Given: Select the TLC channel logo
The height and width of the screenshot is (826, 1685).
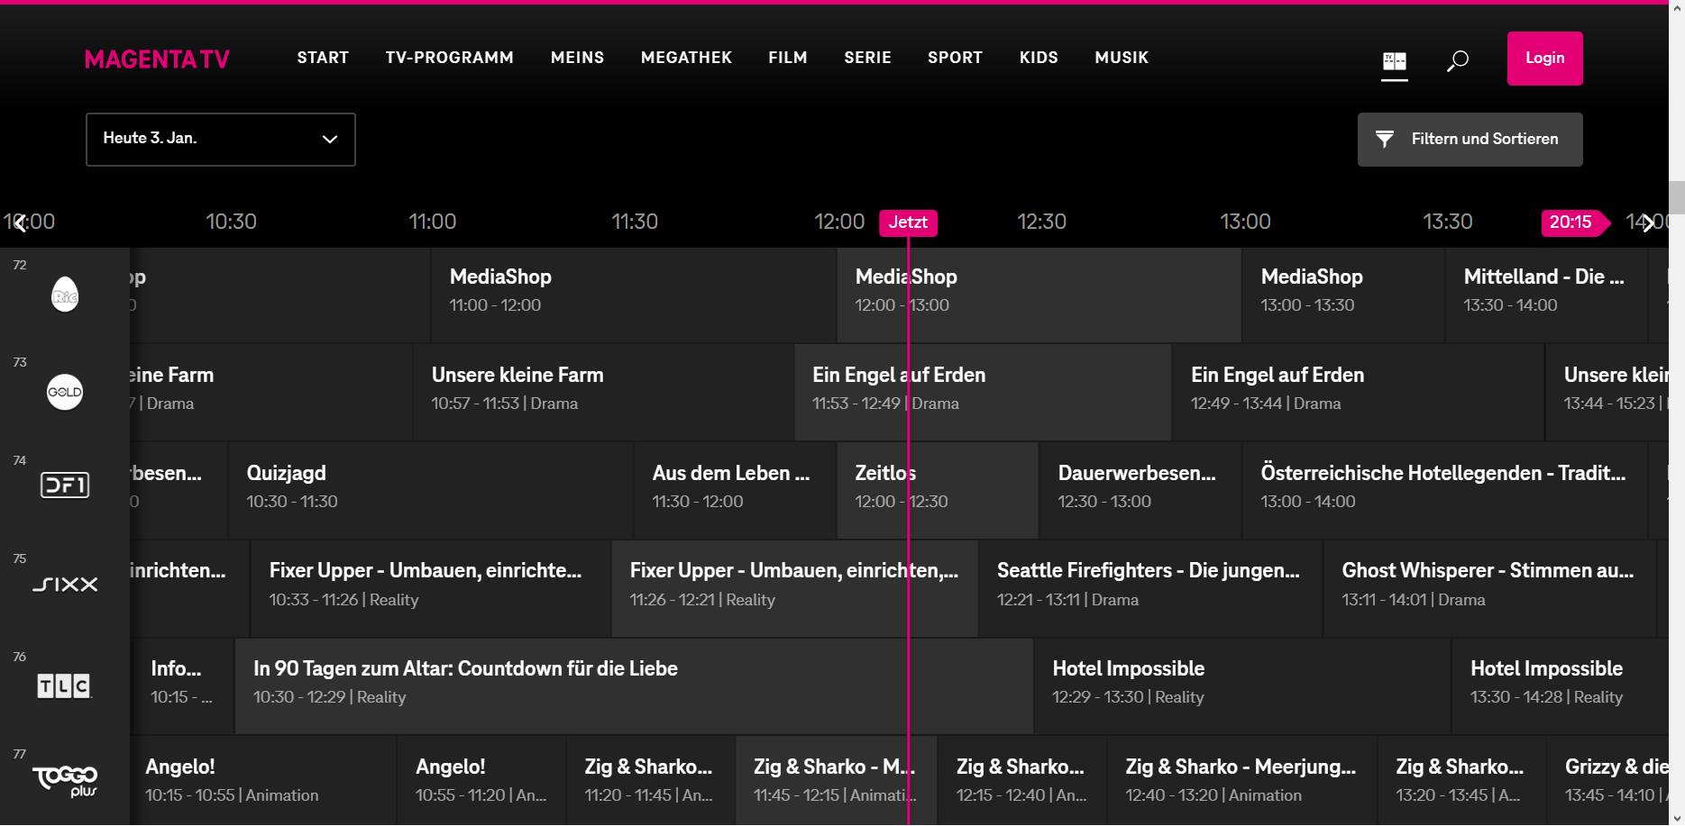Looking at the screenshot, I should click(x=64, y=686).
